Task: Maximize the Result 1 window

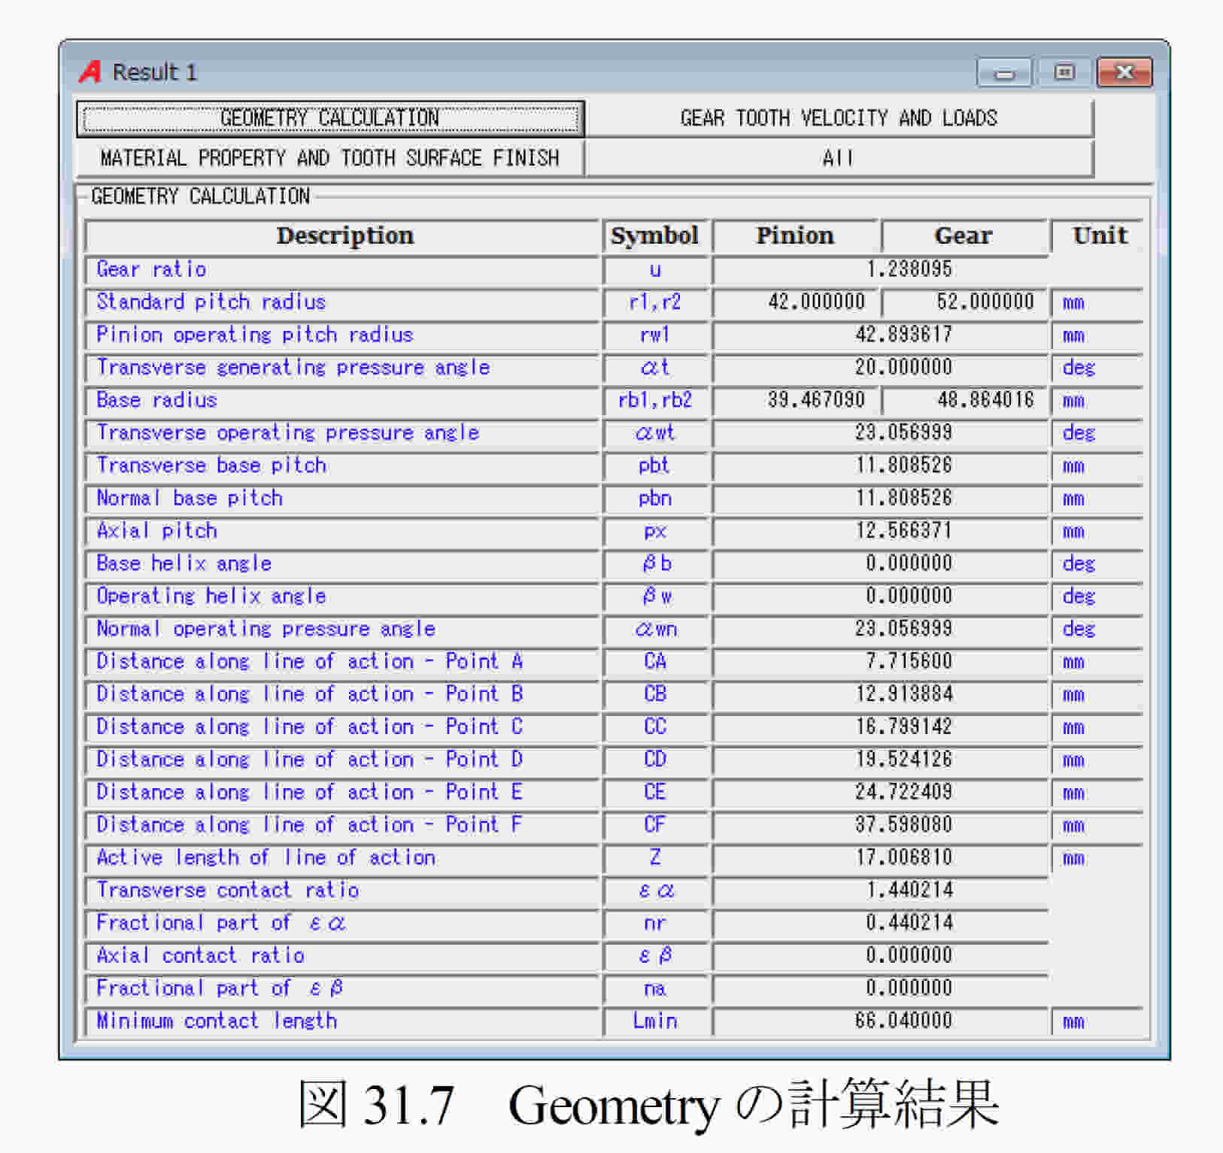Action: tap(1064, 72)
